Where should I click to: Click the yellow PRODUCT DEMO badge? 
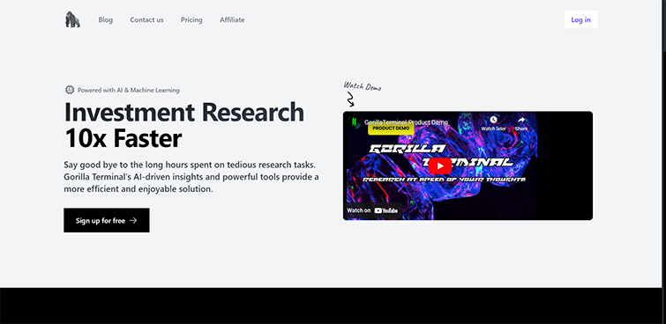(x=391, y=128)
